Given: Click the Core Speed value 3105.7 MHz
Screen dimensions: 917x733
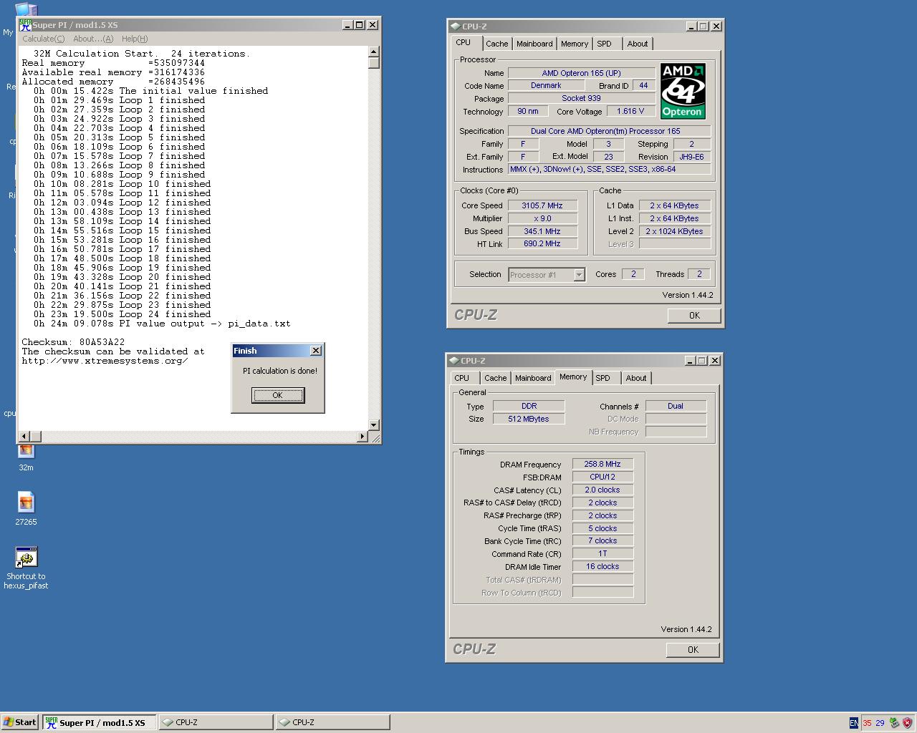Looking at the screenshot, I should point(542,205).
